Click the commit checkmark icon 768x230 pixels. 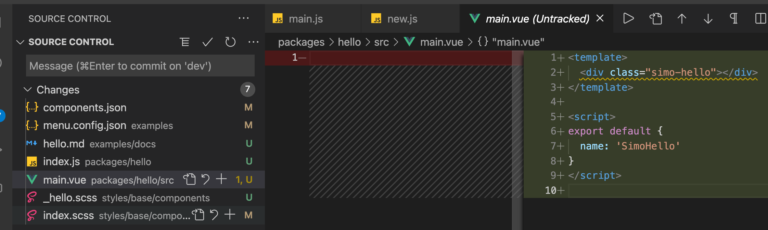tap(207, 42)
